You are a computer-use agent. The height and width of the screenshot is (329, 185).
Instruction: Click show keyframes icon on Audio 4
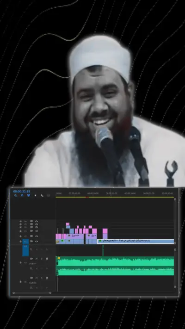pyautogui.click(x=31, y=268)
